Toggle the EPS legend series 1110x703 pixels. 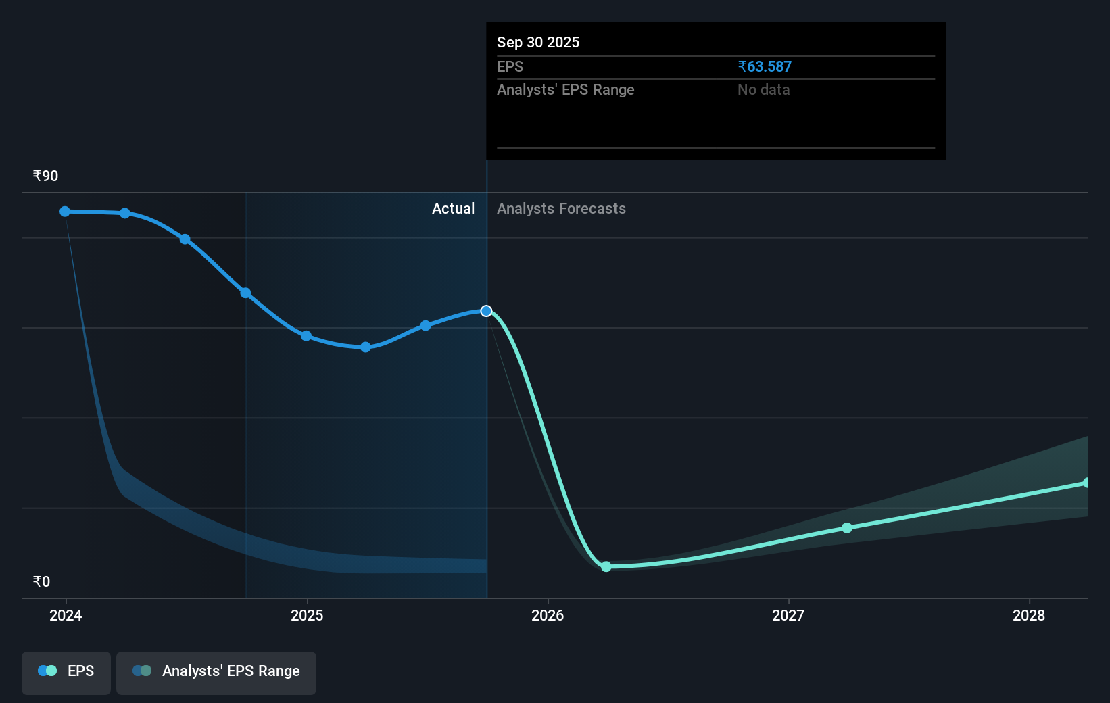pos(66,673)
